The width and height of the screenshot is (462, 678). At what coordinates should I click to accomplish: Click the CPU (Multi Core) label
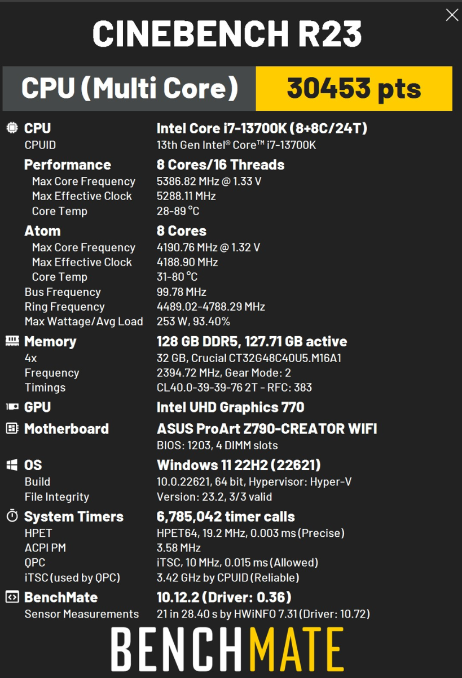129,88
